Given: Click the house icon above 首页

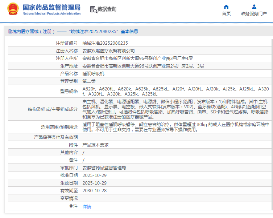Looking at the screenshot, I should click(x=226, y=7).
